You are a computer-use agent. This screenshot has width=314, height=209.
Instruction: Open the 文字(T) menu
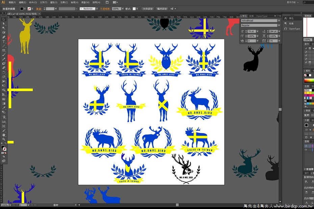pos(44,2)
